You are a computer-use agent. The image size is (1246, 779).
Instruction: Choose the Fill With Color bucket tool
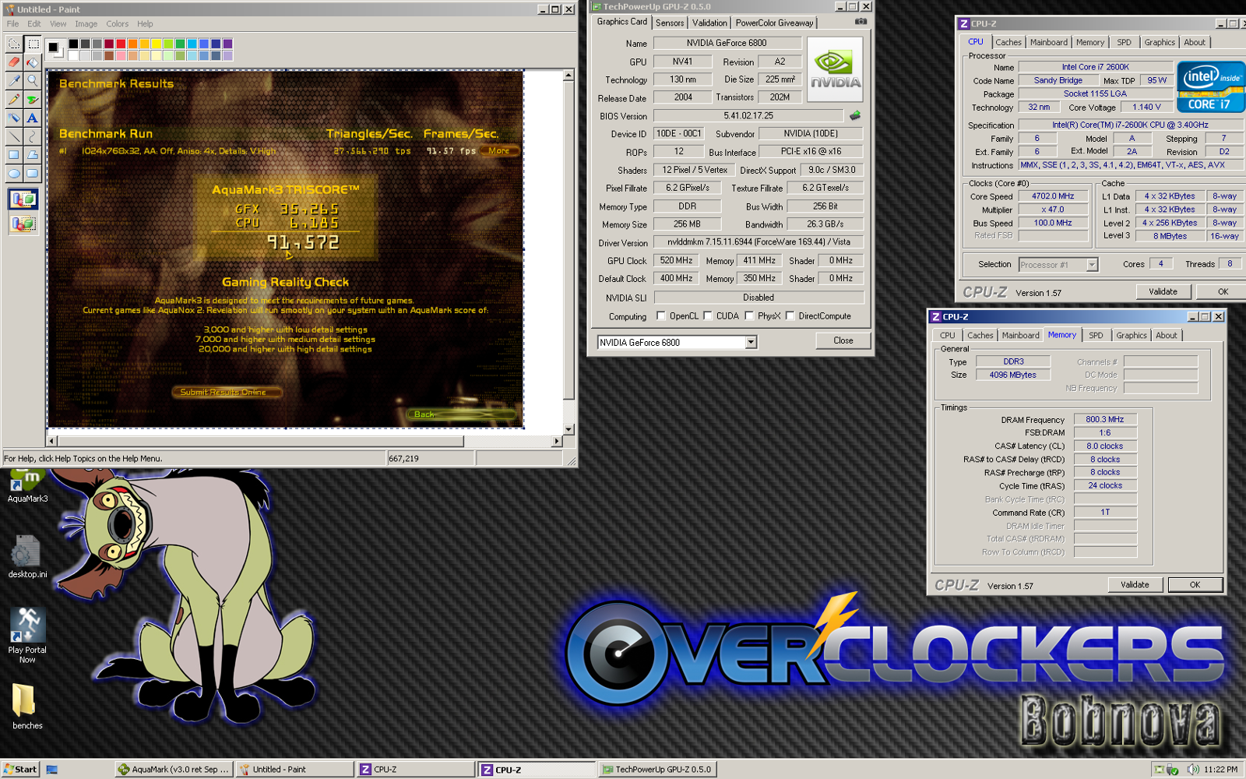33,62
